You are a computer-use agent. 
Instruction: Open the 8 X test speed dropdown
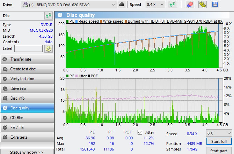click(x=219, y=133)
